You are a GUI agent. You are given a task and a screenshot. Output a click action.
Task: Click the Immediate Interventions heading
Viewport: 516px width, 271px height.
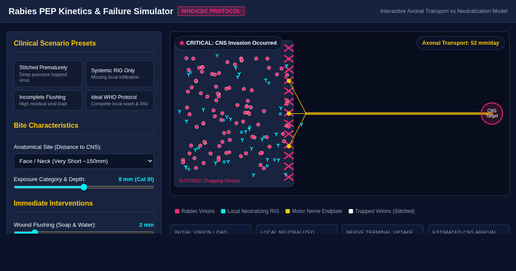tap(53, 203)
